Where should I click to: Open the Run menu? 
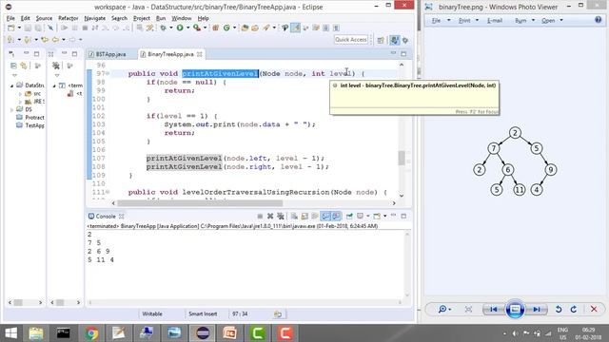pos(161,18)
